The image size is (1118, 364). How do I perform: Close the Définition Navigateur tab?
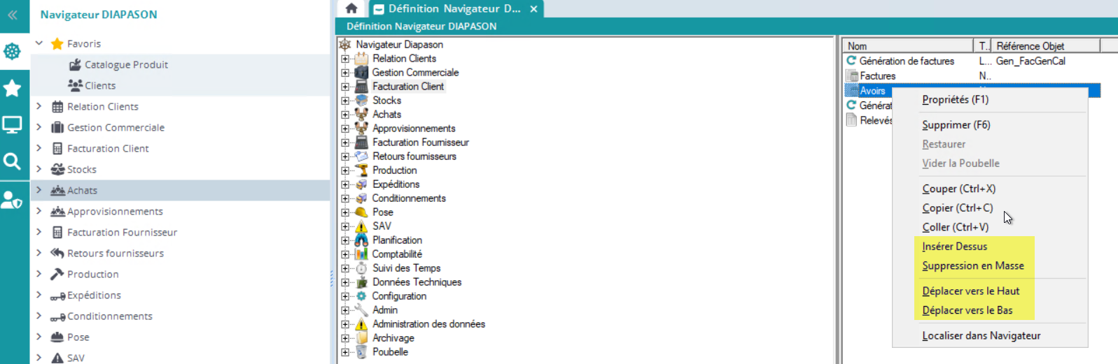(533, 9)
